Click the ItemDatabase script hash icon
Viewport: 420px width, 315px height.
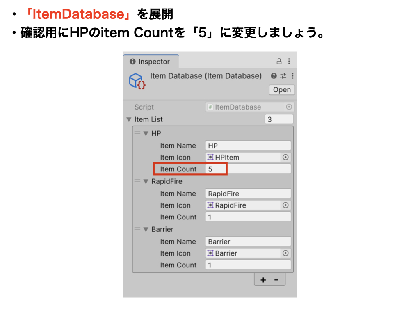(210, 107)
